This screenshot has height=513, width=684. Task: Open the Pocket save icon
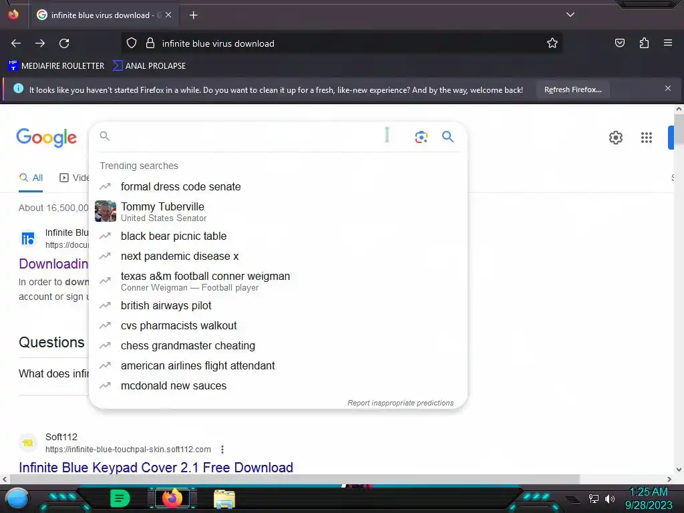[x=620, y=43]
